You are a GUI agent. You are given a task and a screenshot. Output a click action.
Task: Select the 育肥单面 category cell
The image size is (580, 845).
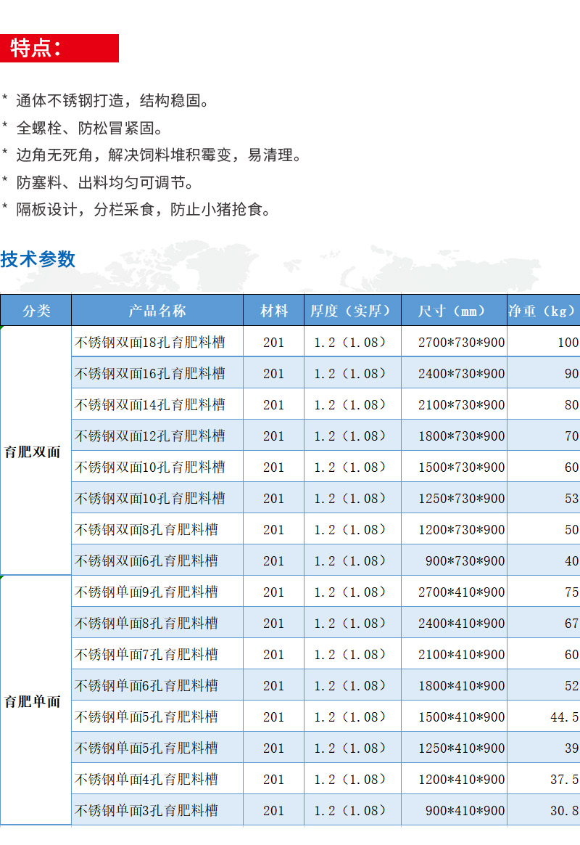tap(33, 701)
